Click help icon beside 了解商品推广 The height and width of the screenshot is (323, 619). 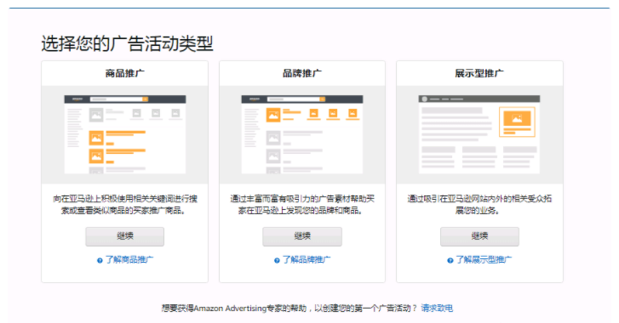click(100, 260)
